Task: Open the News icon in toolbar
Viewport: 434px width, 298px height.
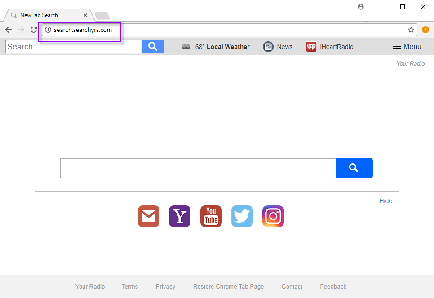Action: click(x=268, y=47)
